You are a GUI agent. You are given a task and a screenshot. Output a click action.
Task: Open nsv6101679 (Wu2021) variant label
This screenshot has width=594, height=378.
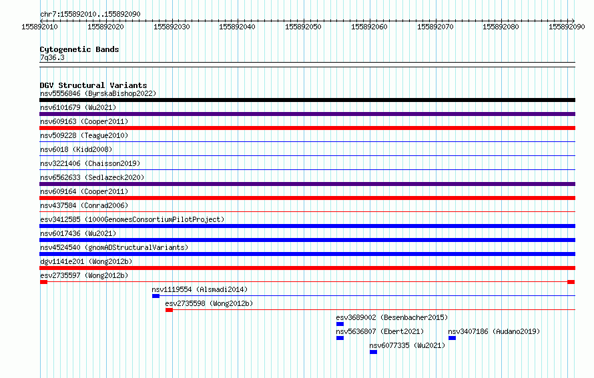tap(78, 107)
